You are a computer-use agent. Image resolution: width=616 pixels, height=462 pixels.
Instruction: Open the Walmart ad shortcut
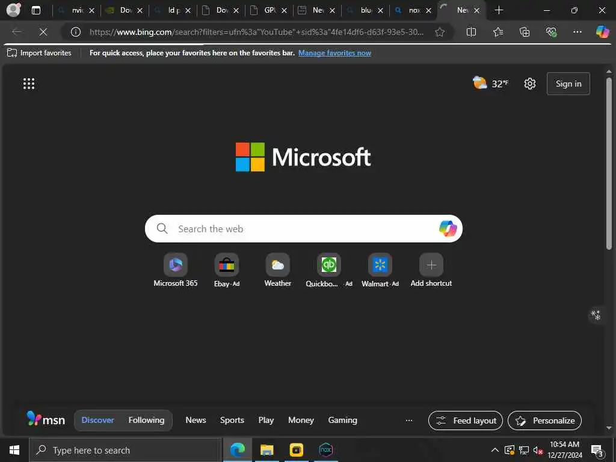(x=380, y=270)
